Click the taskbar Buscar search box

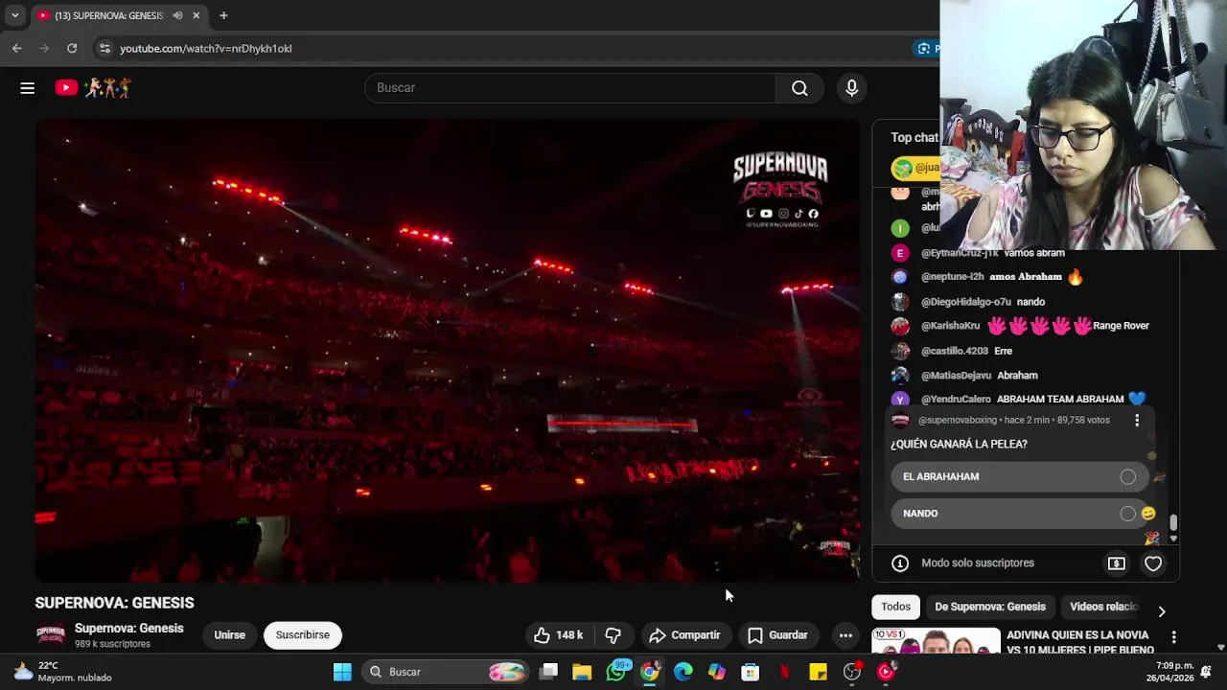coord(447,672)
